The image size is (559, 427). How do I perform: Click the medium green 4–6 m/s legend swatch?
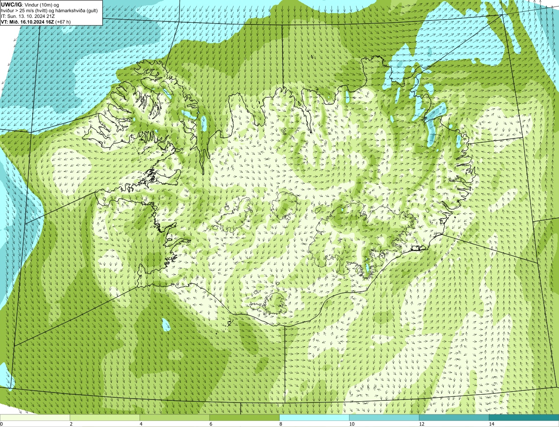(175, 418)
